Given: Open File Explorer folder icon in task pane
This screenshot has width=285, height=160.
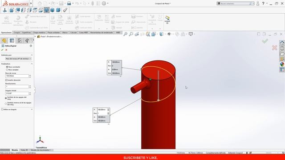Looking at the screenshot, I should pos(282,54).
